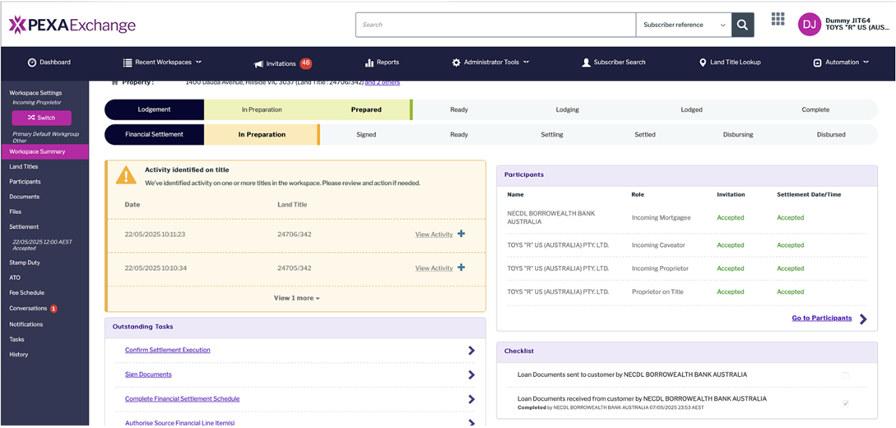Screen dimensions: 896x428
Task: Open Land Titles in sidebar
Action: click(x=24, y=167)
